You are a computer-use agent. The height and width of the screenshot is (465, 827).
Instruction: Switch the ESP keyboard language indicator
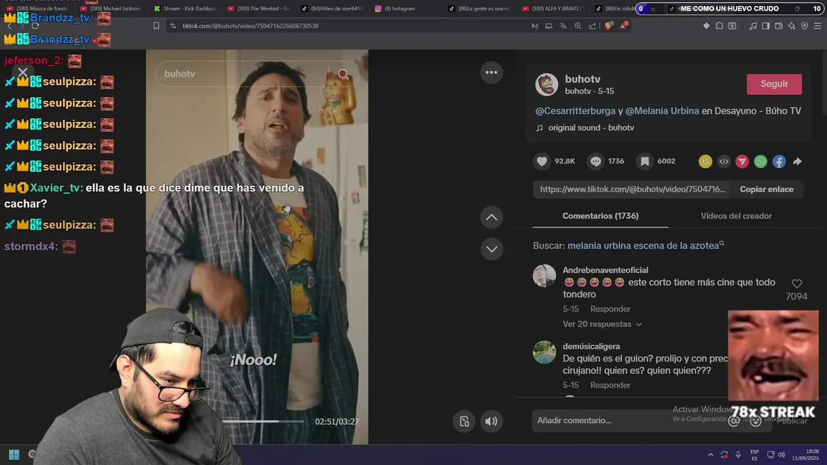(x=755, y=455)
